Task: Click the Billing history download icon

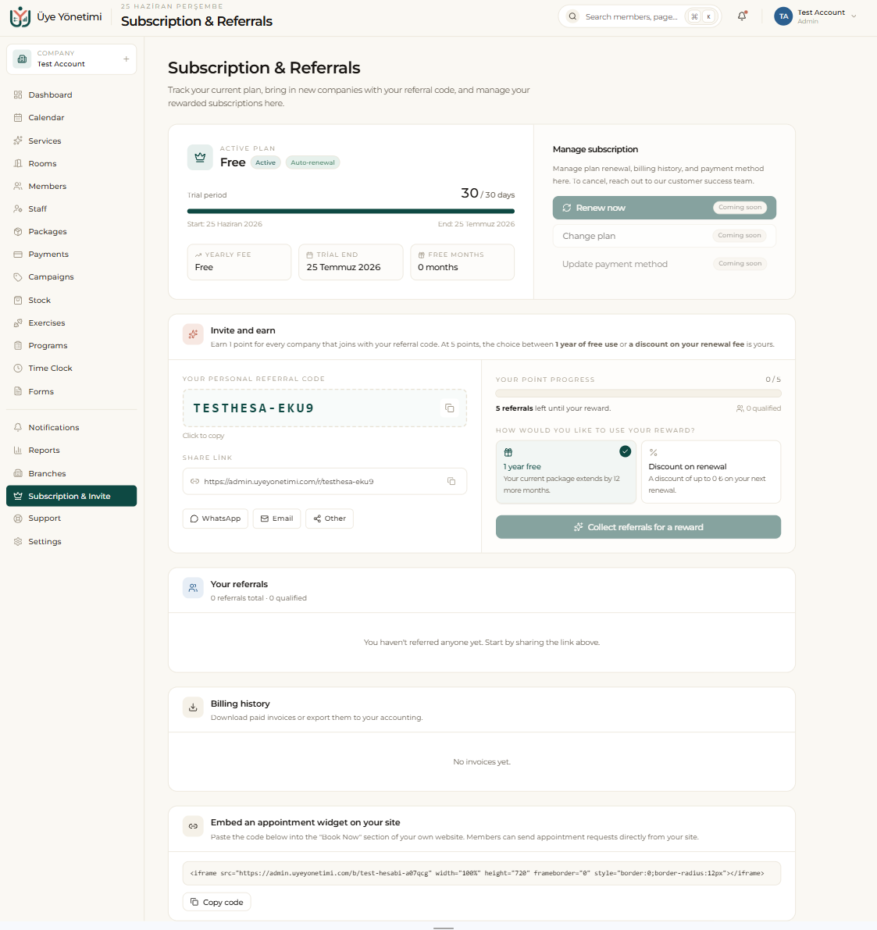Action: click(x=193, y=707)
